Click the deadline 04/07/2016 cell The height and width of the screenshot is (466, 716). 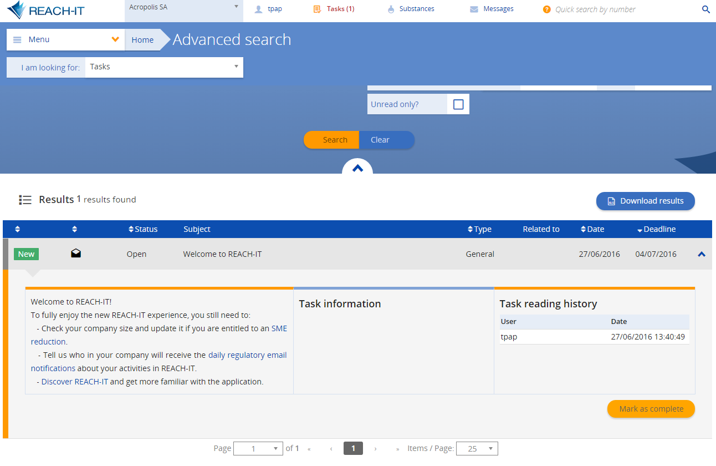coord(656,254)
